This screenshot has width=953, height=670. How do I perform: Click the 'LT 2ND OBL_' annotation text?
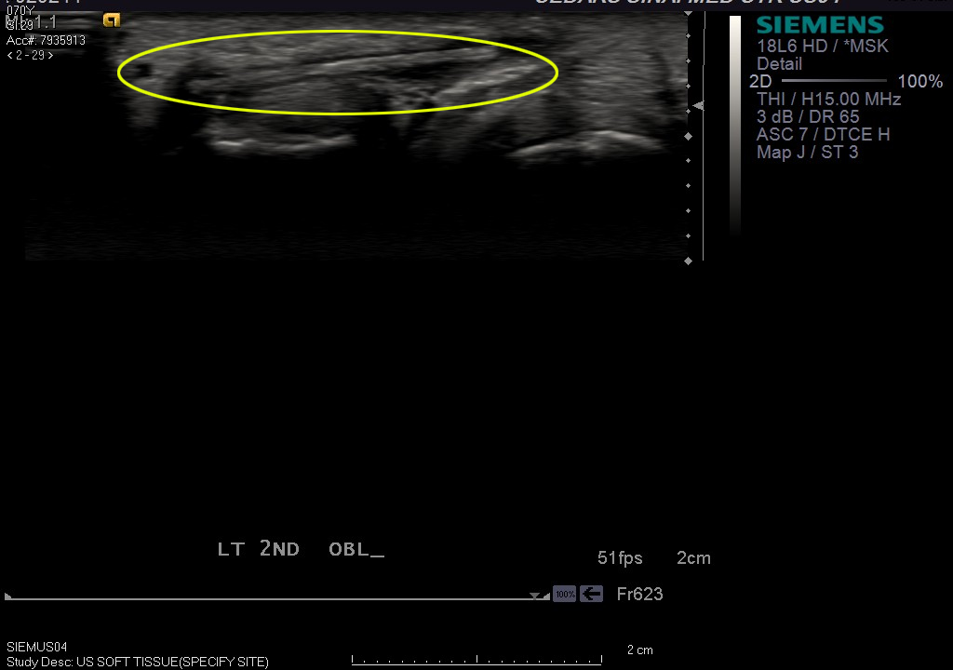(x=301, y=549)
